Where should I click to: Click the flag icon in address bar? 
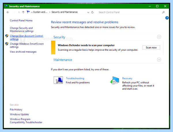click(28, 12)
